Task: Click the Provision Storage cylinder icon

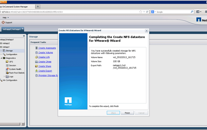Action: 37,76
